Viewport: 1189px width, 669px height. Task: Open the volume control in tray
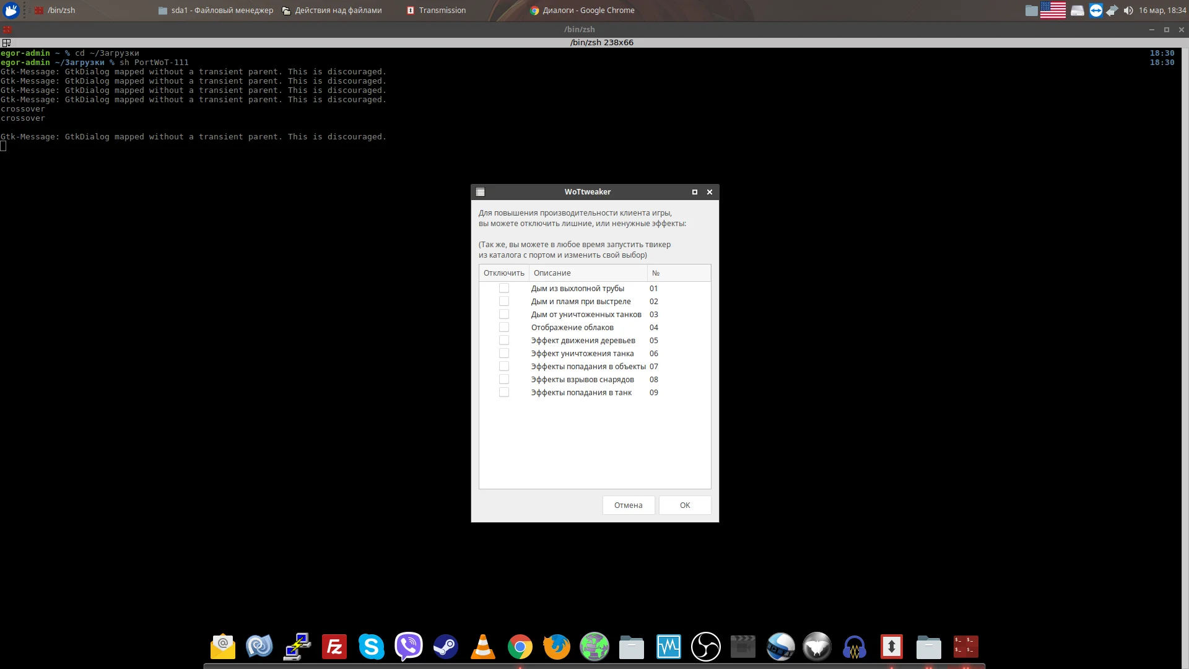[x=1128, y=11]
